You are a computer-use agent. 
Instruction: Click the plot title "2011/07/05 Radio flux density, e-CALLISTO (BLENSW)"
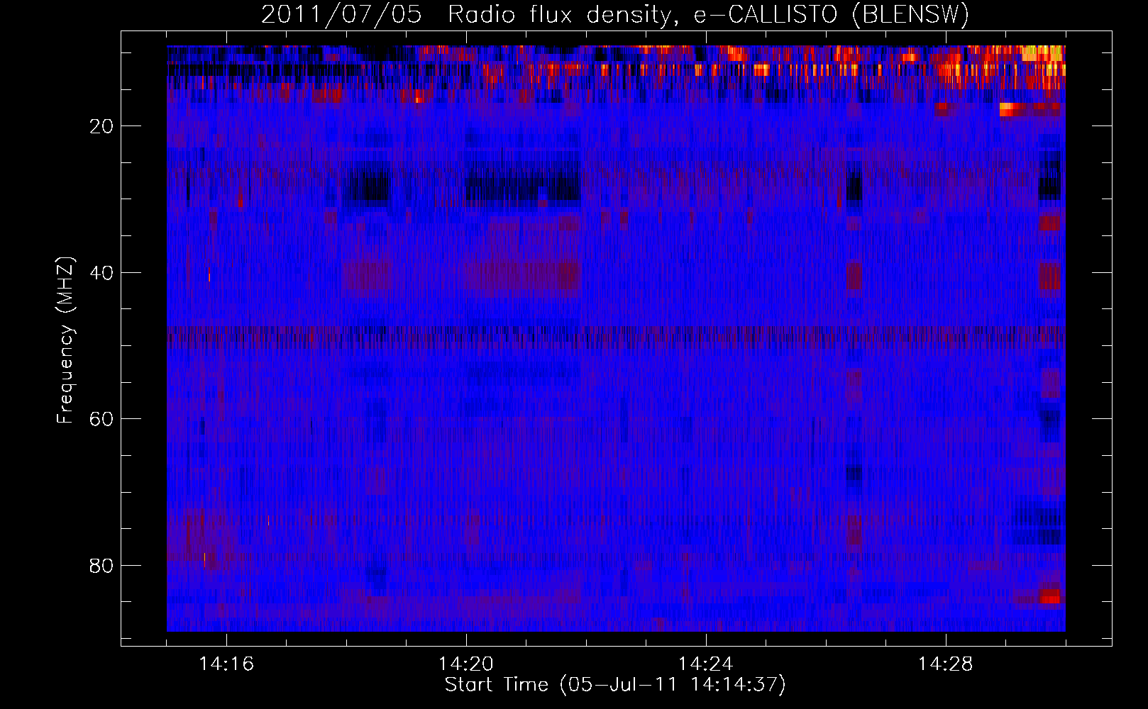coord(615,14)
